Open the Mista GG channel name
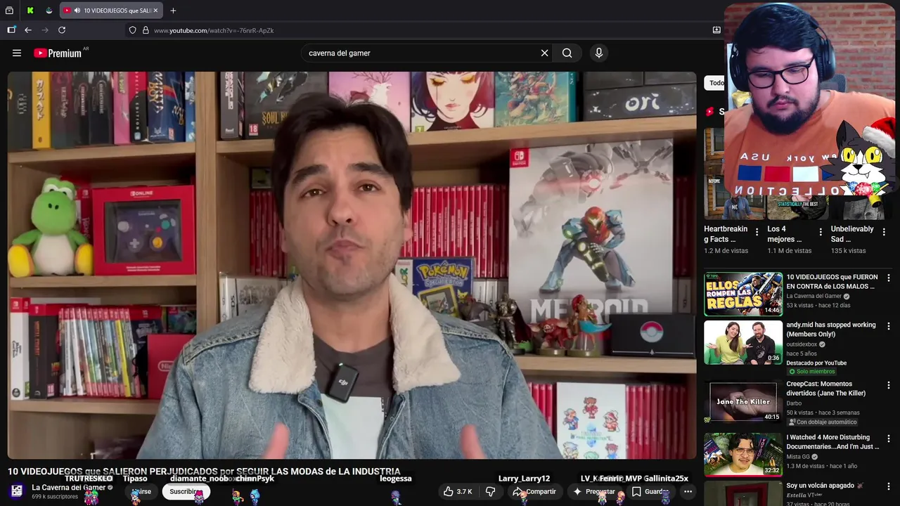Viewport: 900px width, 506px height. click(x=798, y=457)
